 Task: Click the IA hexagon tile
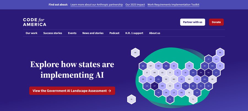click(x=170, y=73)
